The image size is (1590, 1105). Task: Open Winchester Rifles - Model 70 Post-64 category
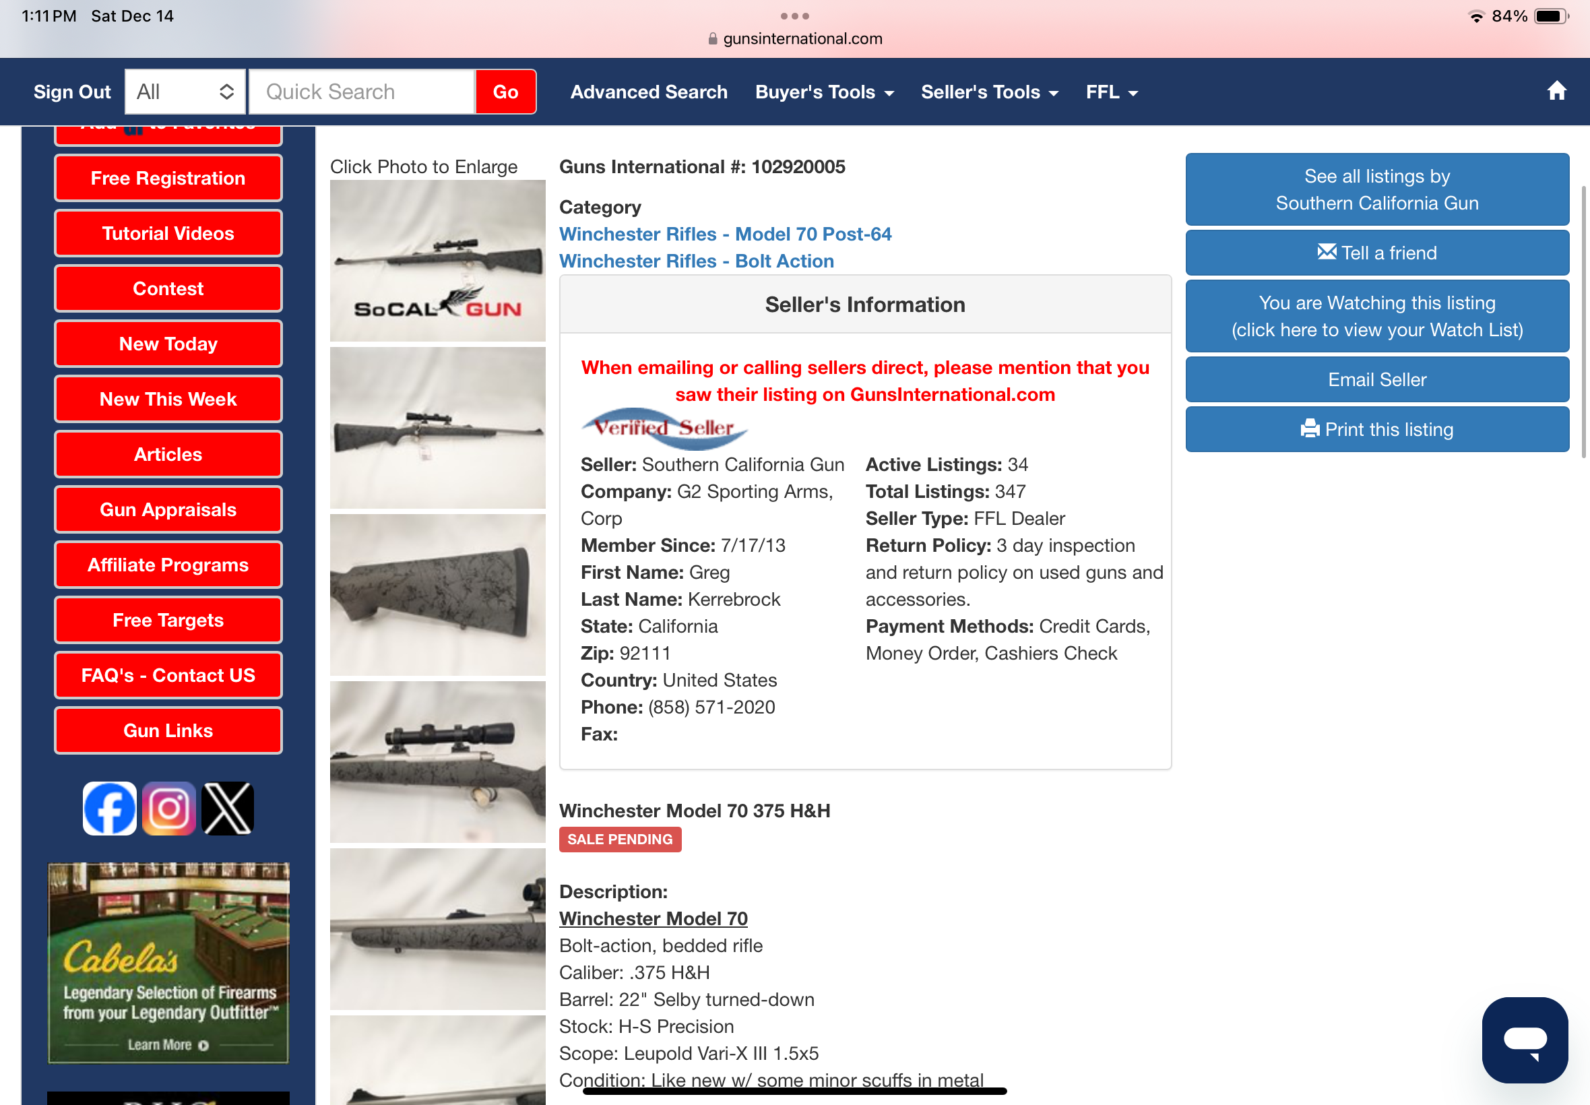click(x=725, y=234)
